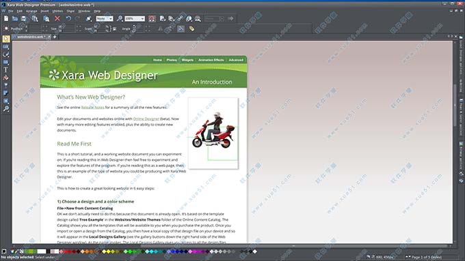This screenshot has height=261, width=465.
Task: Click the Advanced navbar button
Action: click(x=236, y=60)
